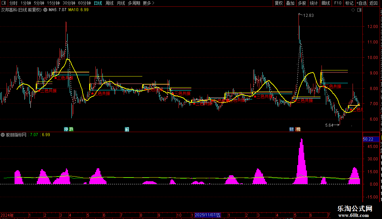Click the 解 event marker below chart

click(127, 129)
